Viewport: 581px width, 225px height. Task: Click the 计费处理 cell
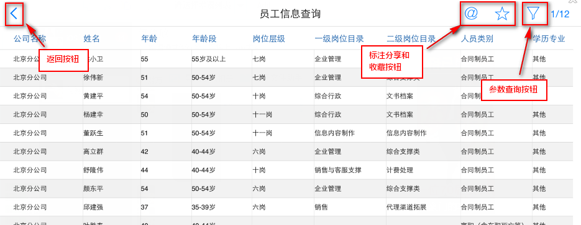click(x=400, y=170)
